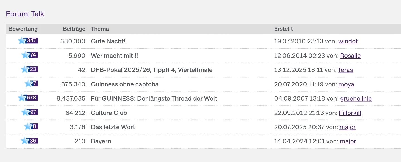
Task: Open thread Für GUINNESS: Der längste Thread
Action: (x=154, y=99)
